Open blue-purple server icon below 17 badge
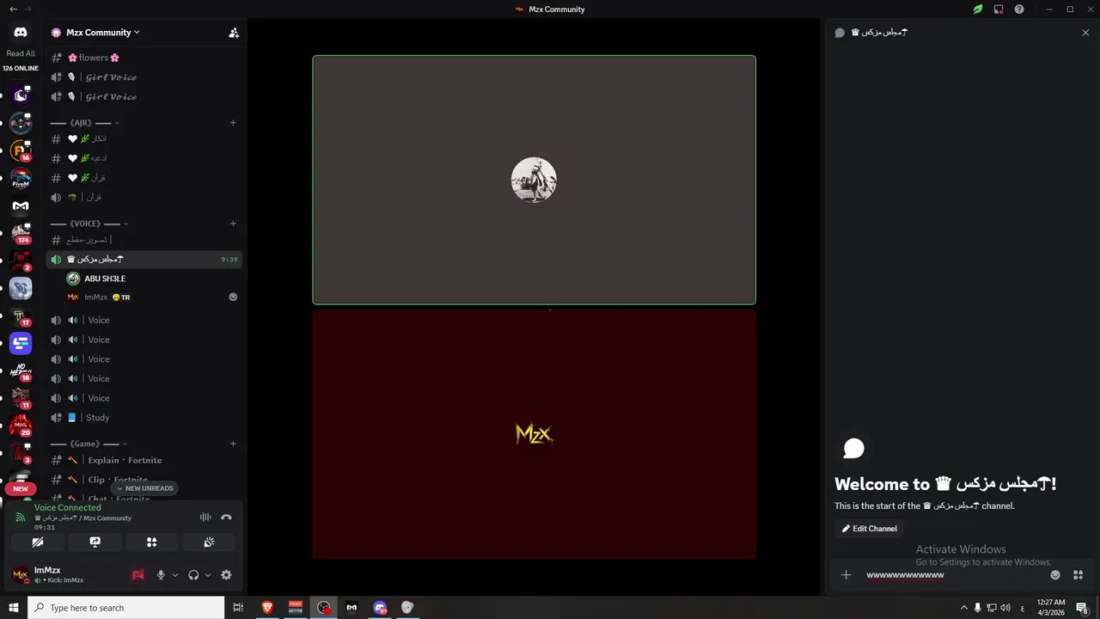1100x619 pixels. coord(21,344)
